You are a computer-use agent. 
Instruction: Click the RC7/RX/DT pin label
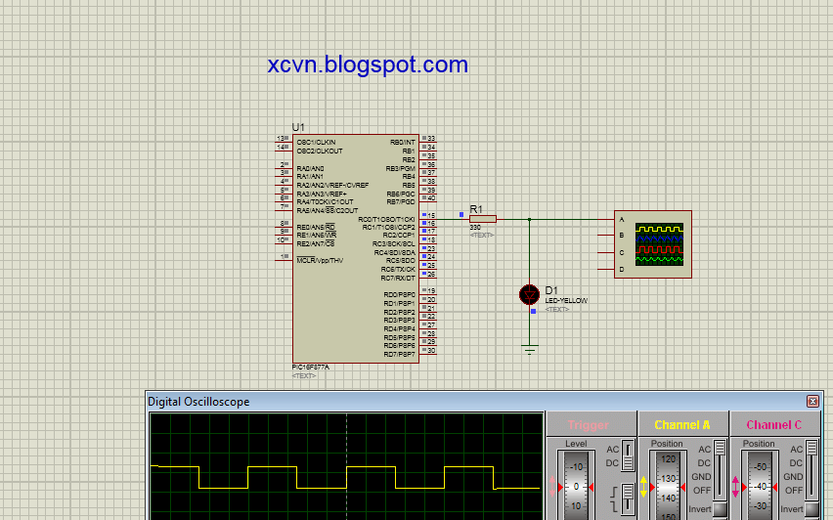398,279
